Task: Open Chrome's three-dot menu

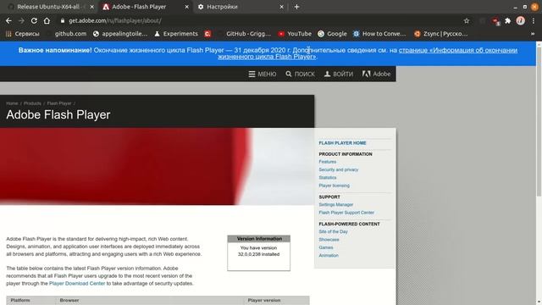Action: 534,20
